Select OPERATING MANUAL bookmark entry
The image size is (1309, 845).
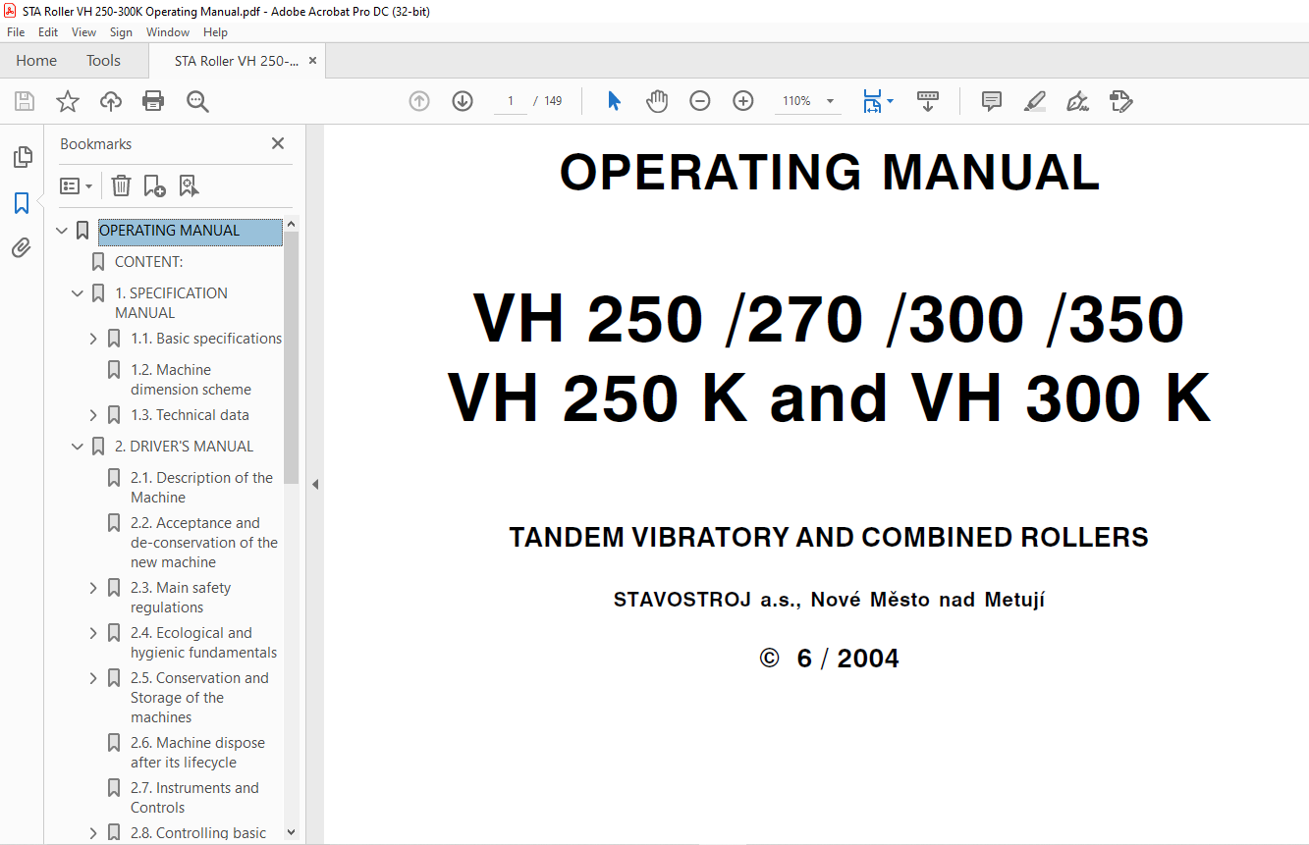tap(190, 231)
